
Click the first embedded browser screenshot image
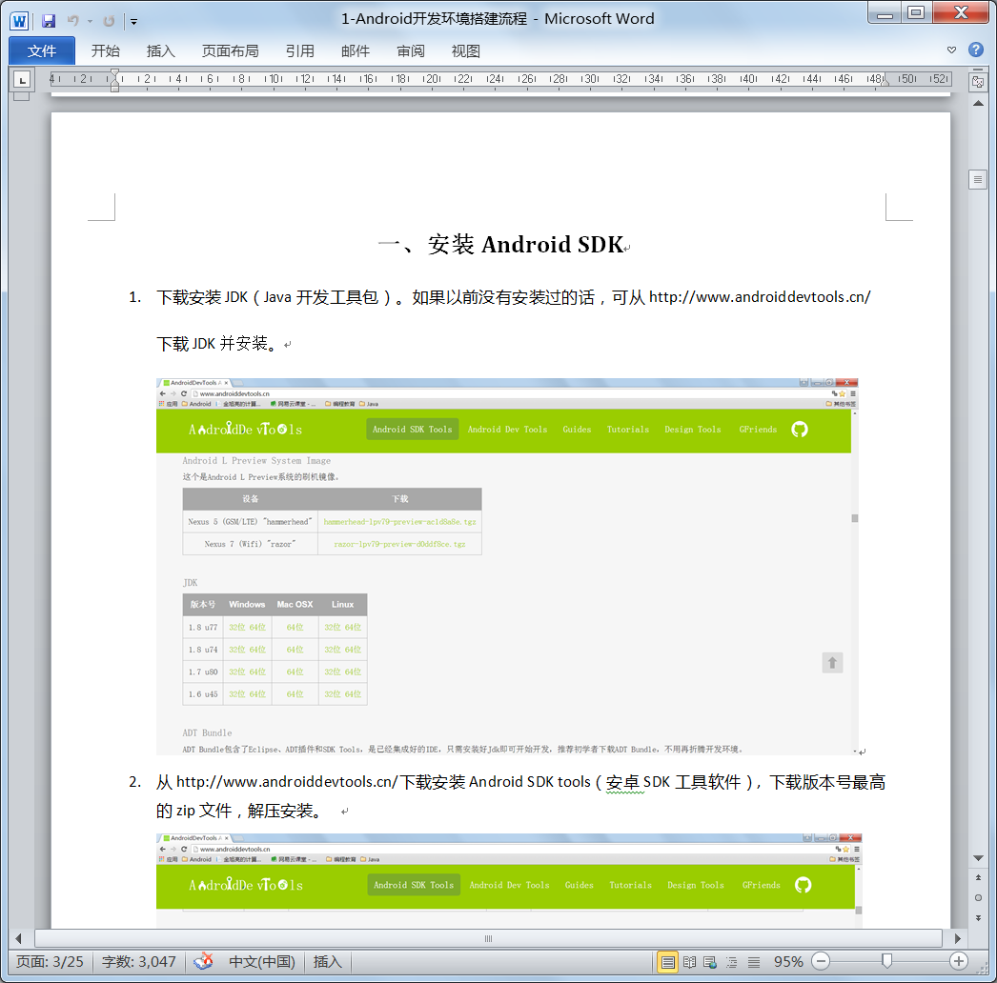pos(507,567)
